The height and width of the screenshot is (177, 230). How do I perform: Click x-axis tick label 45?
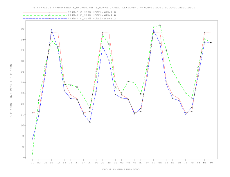pos(128,163)
